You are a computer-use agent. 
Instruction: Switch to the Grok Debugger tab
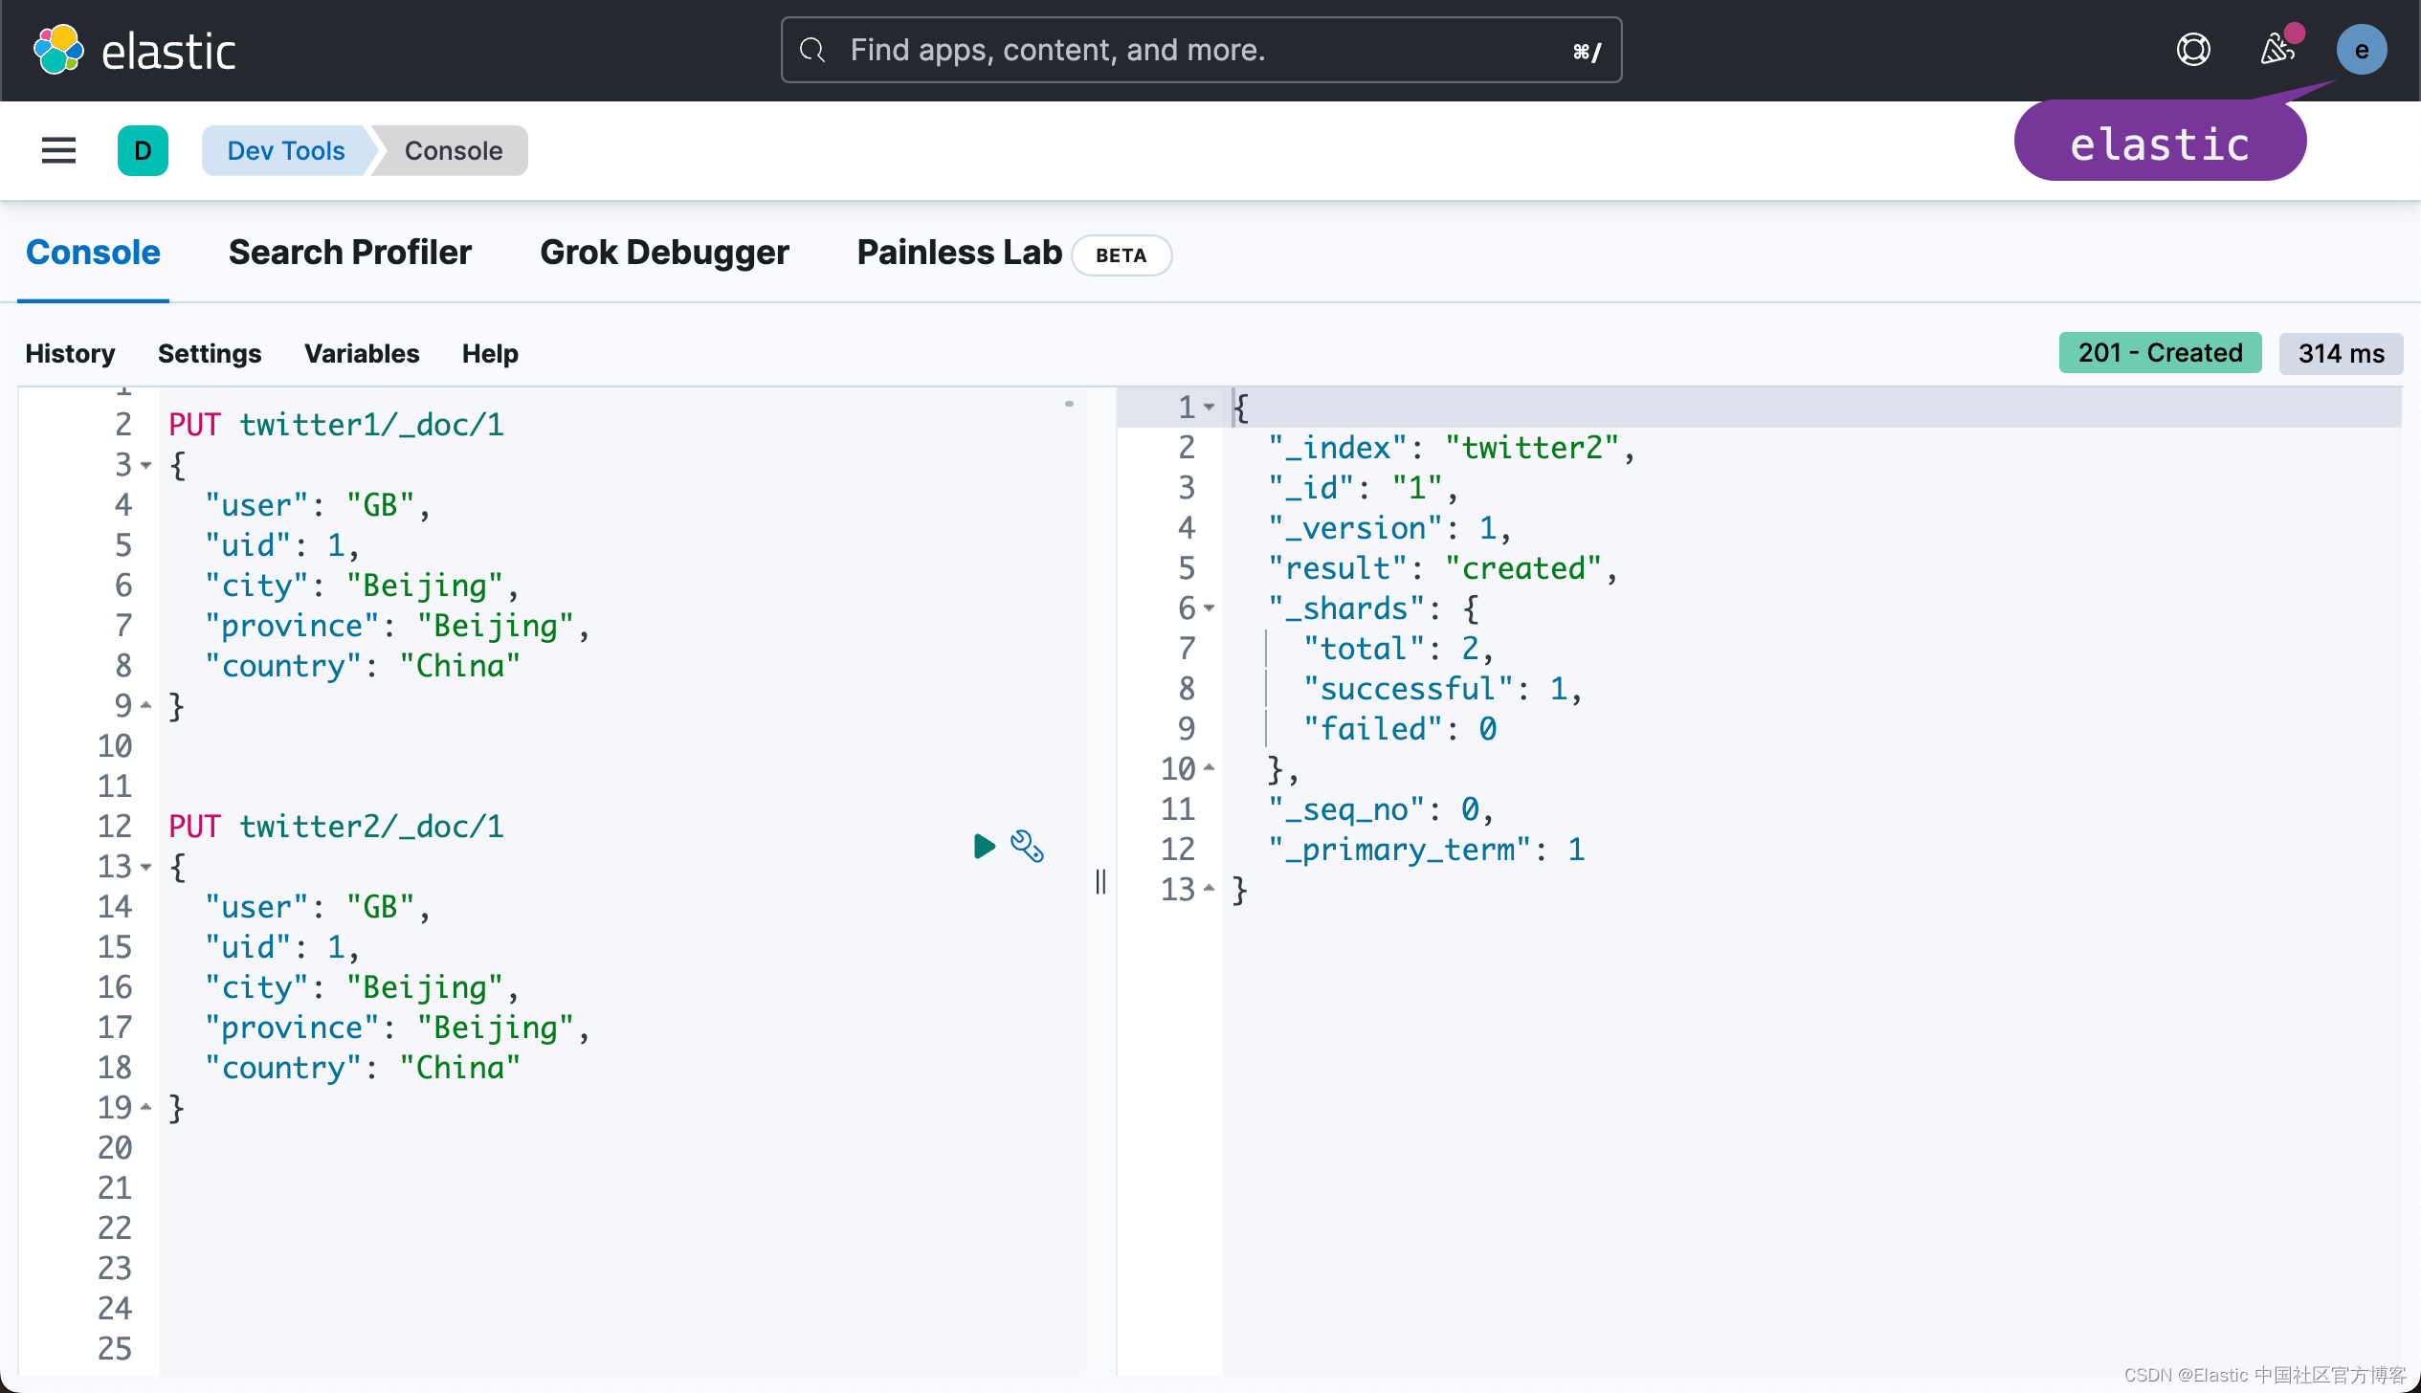coord(664,253)
